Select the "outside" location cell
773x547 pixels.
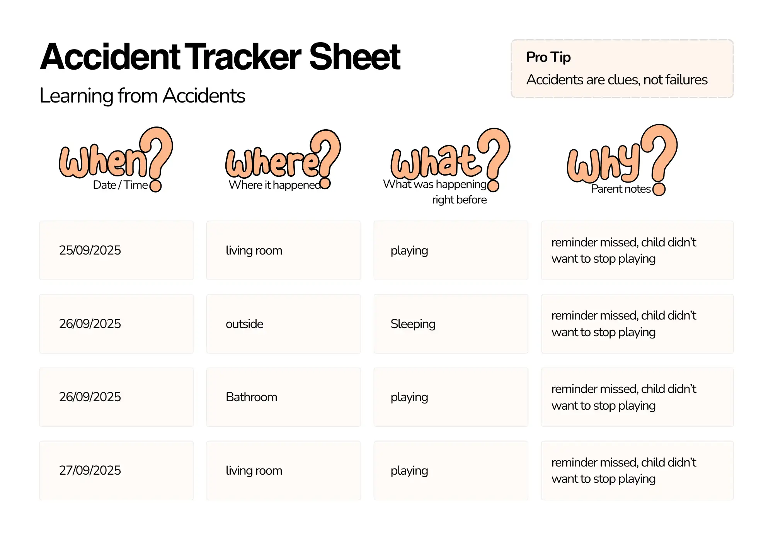click(283, 324)
